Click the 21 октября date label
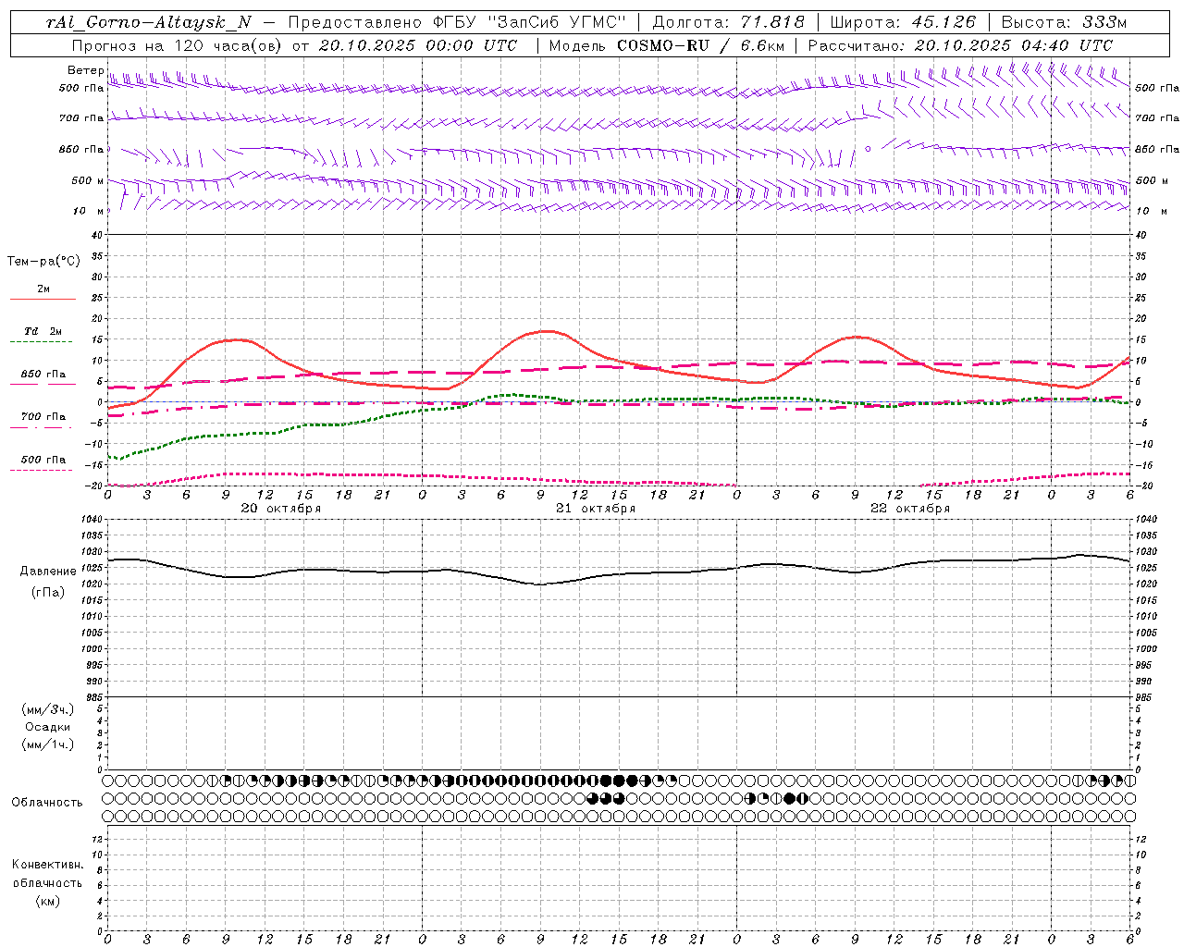 (595, 509)
